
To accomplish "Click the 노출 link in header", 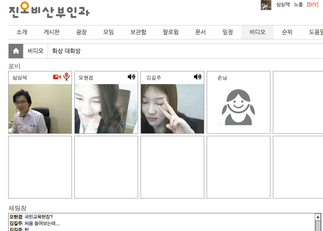I will point(298,5).
